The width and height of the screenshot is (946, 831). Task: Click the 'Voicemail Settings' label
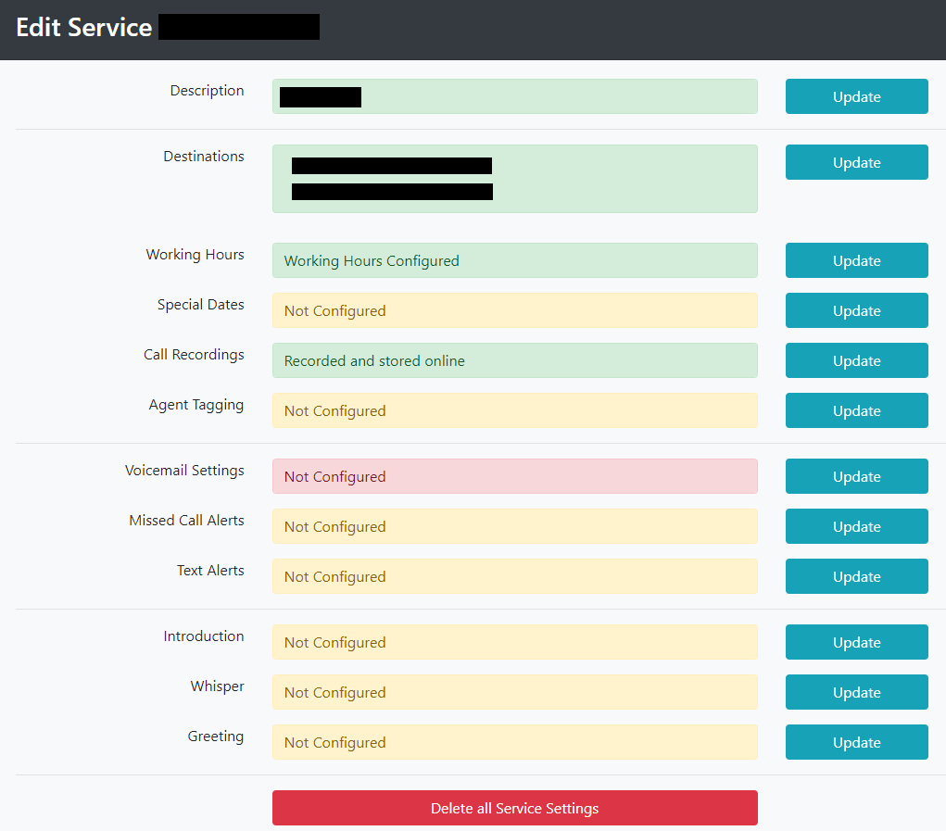point(184,471)
